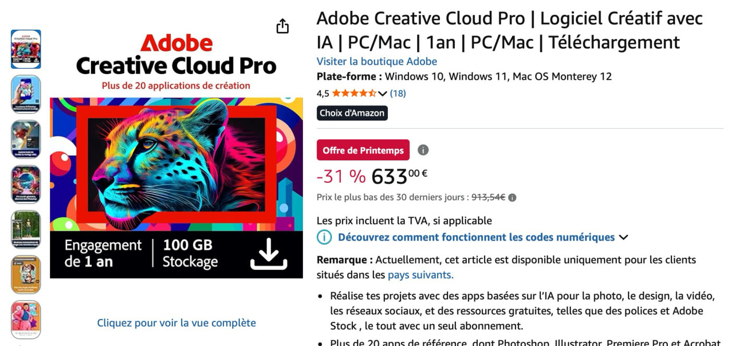Click 'Cliquez pour voir la vue complète'
Screen dimensions: 731x346
(x=176, y=323)
